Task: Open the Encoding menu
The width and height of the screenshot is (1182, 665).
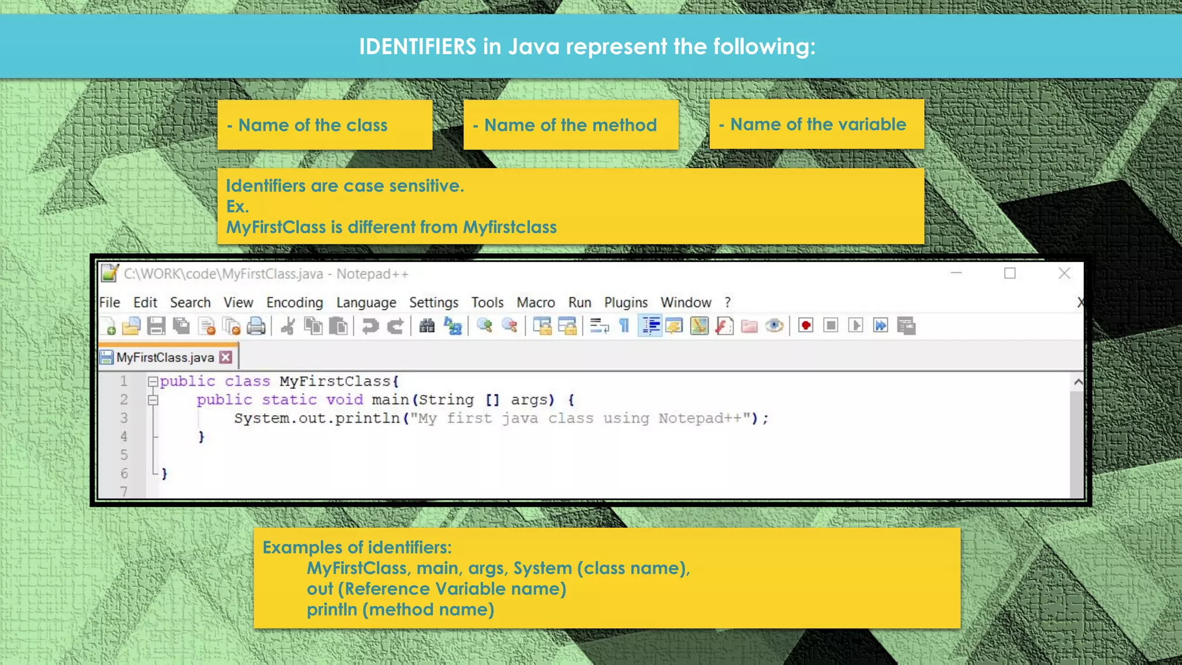Action: [x=294, y=302]
